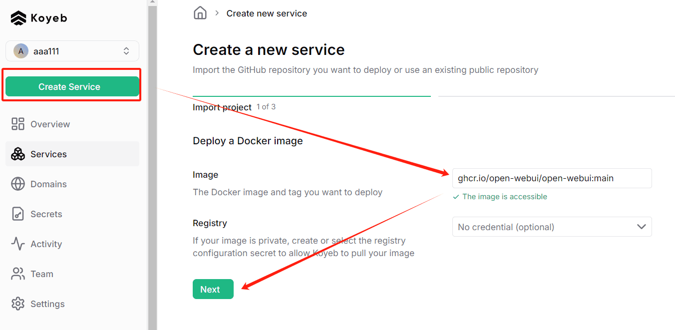Click the home breadcrumb icon
Screen dimensions: 675x330
click(200, 13)
